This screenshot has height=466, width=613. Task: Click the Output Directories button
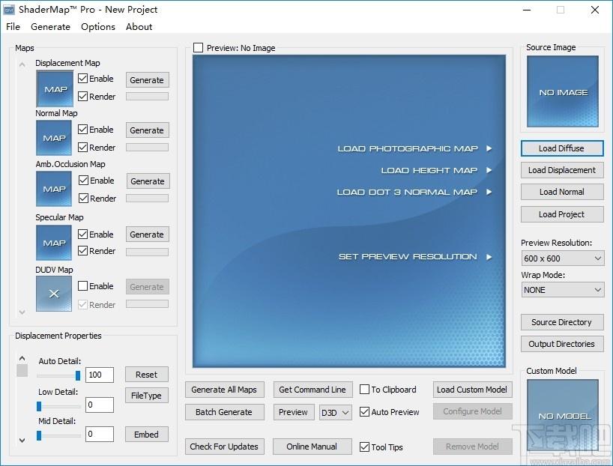click(562, 344)
